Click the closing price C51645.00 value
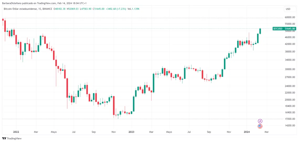The width and height of the screenshot is (299, 142). pyautogui.click(x=98, y=9)
